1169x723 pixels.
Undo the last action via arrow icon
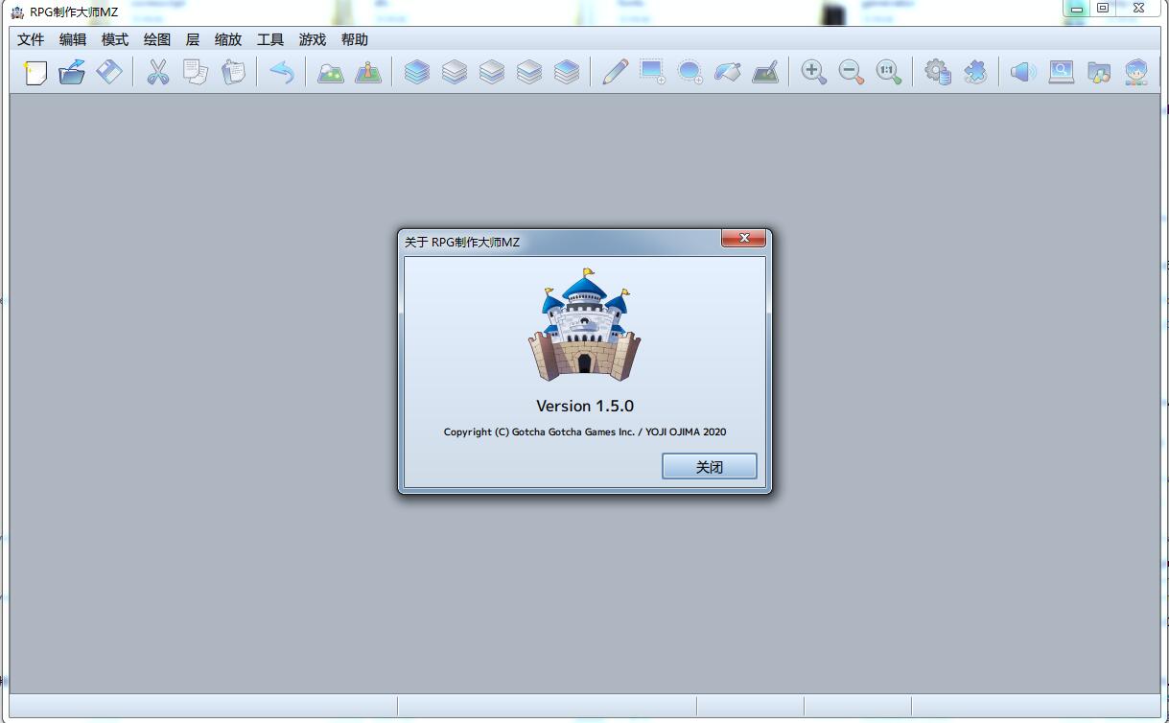tap(282, 72)
